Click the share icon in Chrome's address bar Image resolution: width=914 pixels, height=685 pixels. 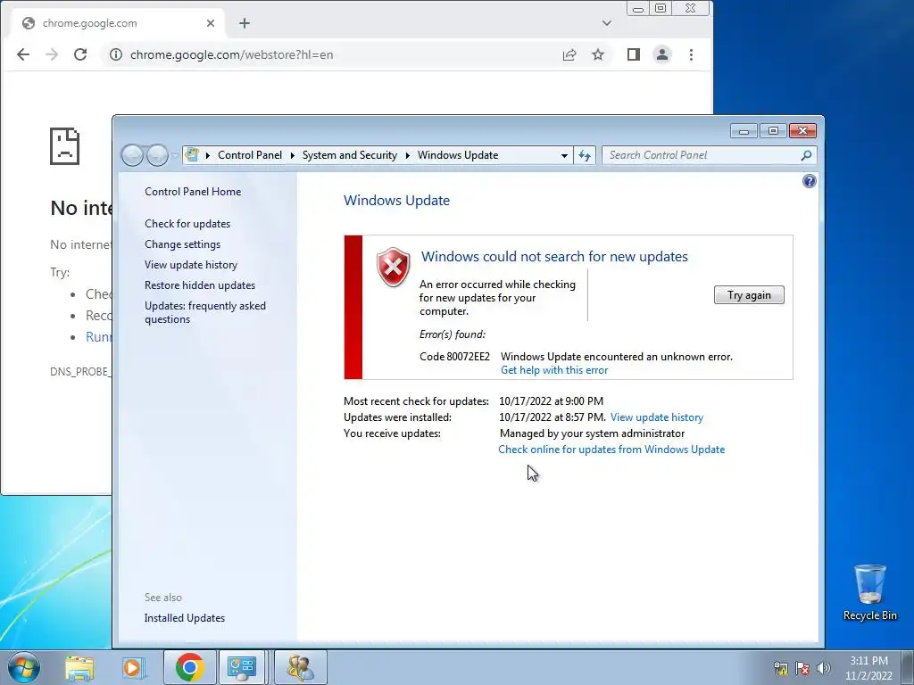[569, 54]
